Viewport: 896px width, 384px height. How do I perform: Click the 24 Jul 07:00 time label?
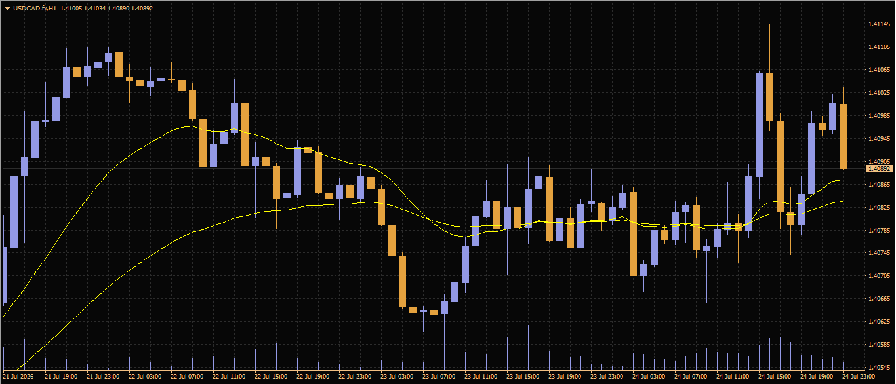(691, 377)
